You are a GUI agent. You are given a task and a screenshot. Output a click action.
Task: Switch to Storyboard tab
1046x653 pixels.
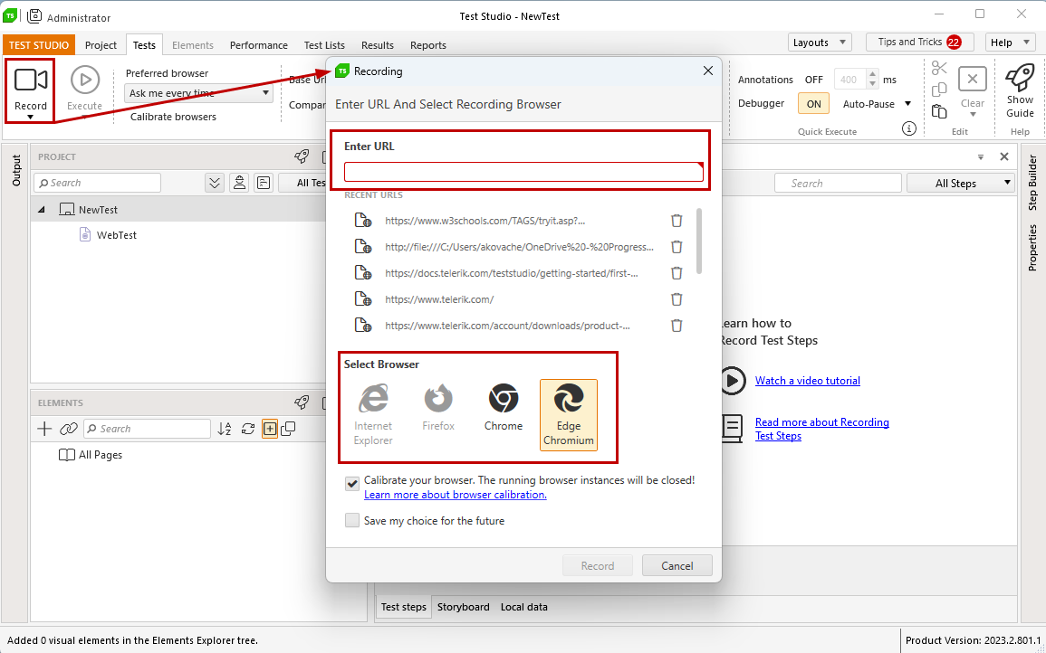[464, 607]
